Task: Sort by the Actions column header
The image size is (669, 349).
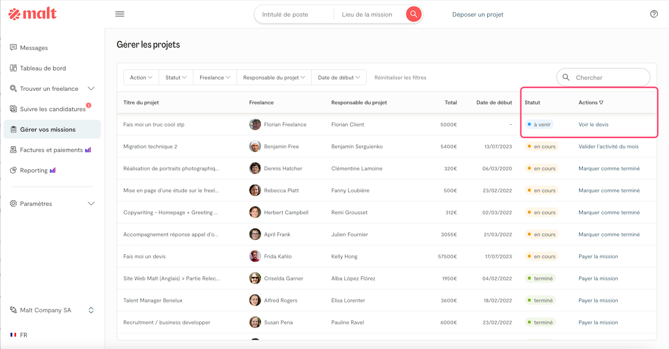Action: pyautogui.click(x=591, y=102)
